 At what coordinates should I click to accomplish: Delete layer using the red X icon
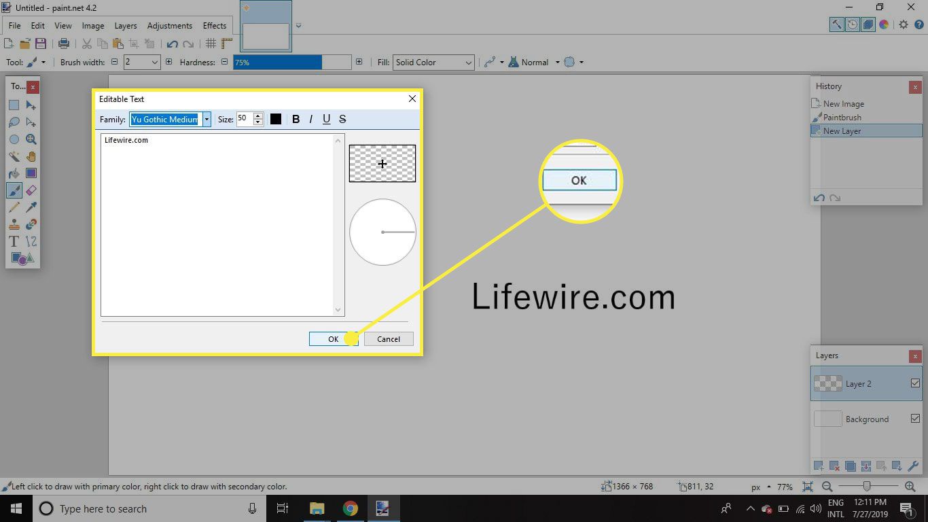[x=834, y=466]
